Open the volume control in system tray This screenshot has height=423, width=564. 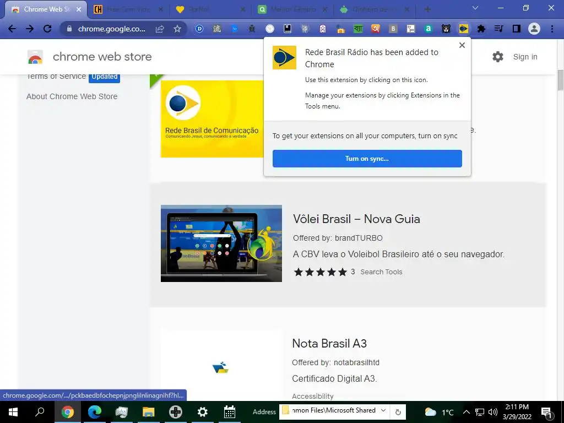493,412
